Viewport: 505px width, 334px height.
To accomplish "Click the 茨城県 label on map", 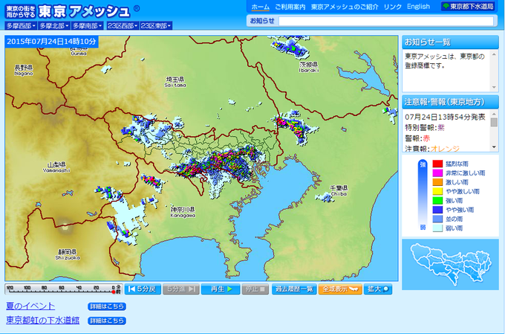I will click(308, 67).
